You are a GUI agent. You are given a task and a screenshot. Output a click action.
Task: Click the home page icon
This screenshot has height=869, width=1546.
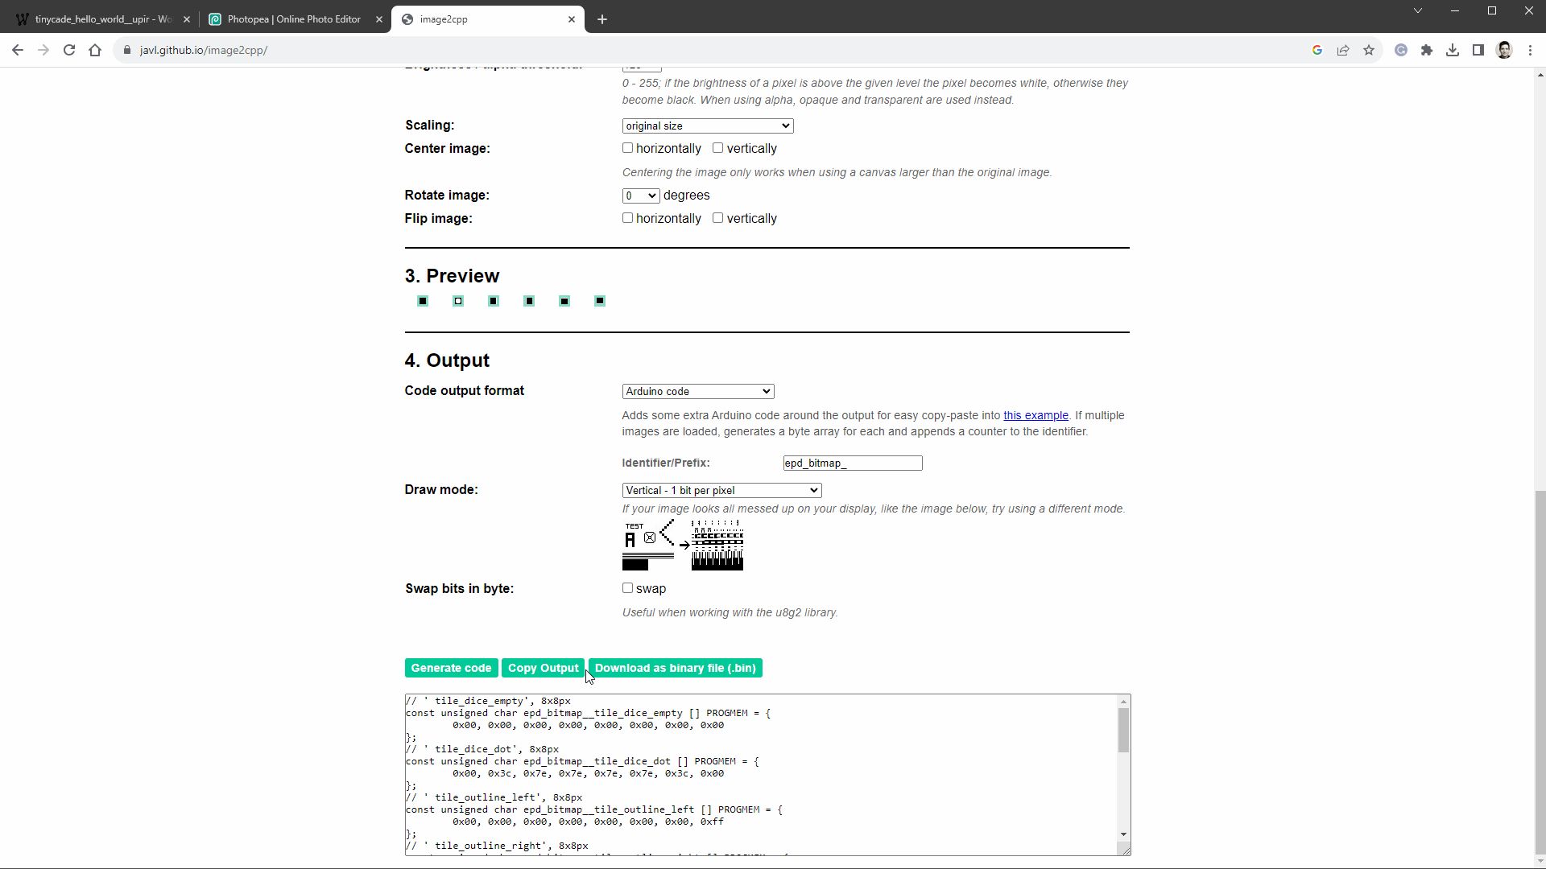coord(95,50)
